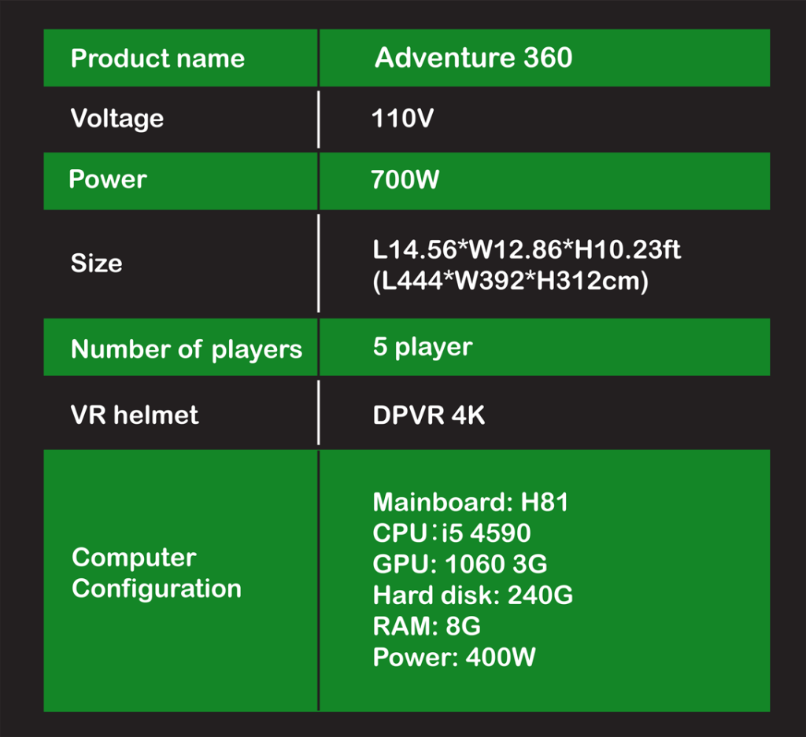Image resolution: width=806 pixels, height=737 pixels.
Task: Click the Product name label
Action: click(x=157, y=58)
